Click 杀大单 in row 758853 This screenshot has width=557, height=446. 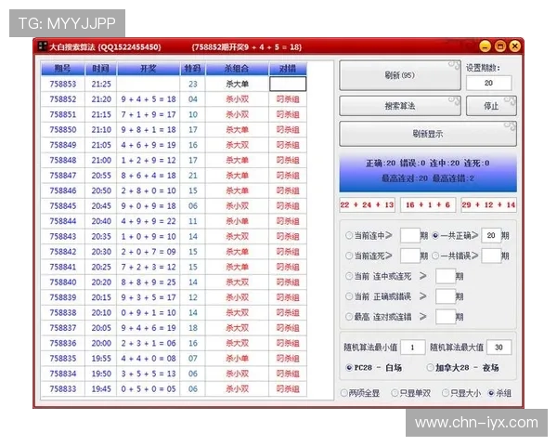coord(237,84)
